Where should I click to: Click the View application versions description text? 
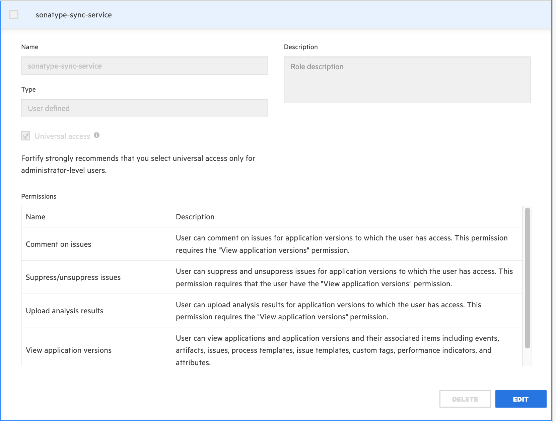tap(338, 350)
